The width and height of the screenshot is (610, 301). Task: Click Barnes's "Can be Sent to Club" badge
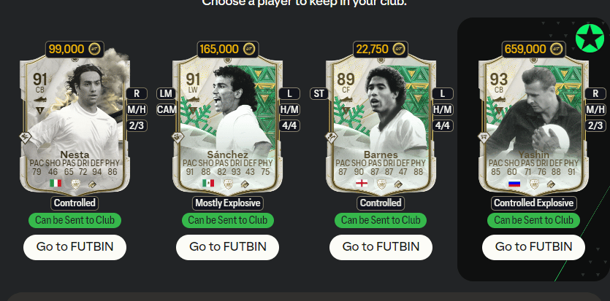coord(381,219)
